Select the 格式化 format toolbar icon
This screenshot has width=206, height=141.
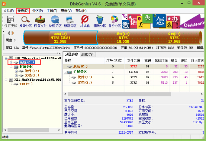coord(85,21)
